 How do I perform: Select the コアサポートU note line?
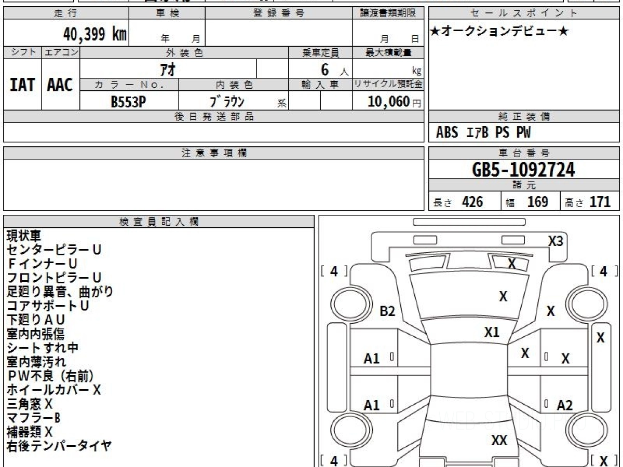pyautogui.click(x=48, y=306)
